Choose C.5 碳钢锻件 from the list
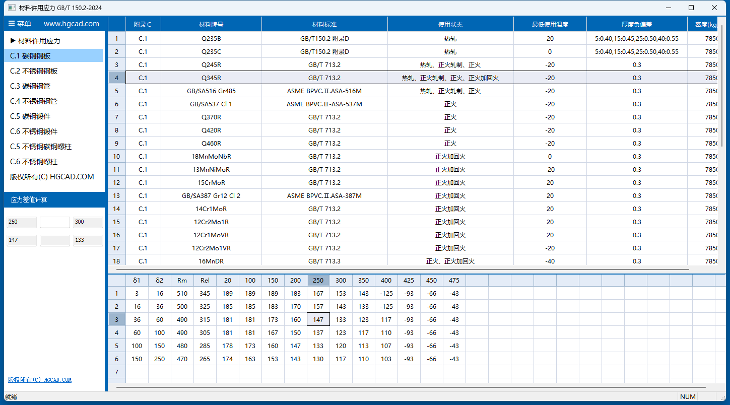This screenshot has width=730, height=405. (30, 116)
